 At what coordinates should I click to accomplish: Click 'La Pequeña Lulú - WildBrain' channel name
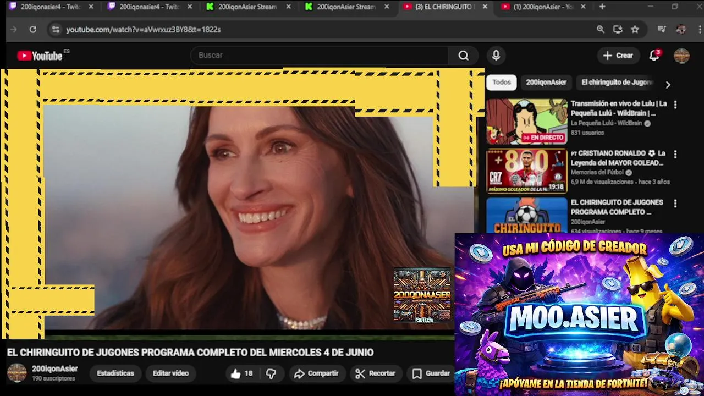point(606,123)
